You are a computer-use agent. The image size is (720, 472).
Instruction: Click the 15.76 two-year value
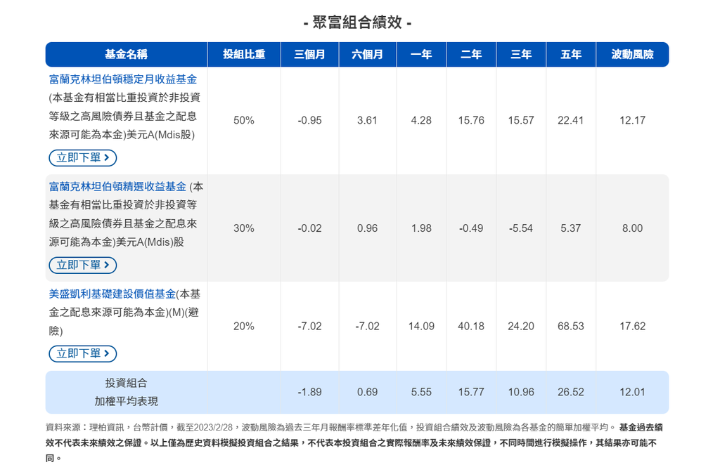pos(471,121)
